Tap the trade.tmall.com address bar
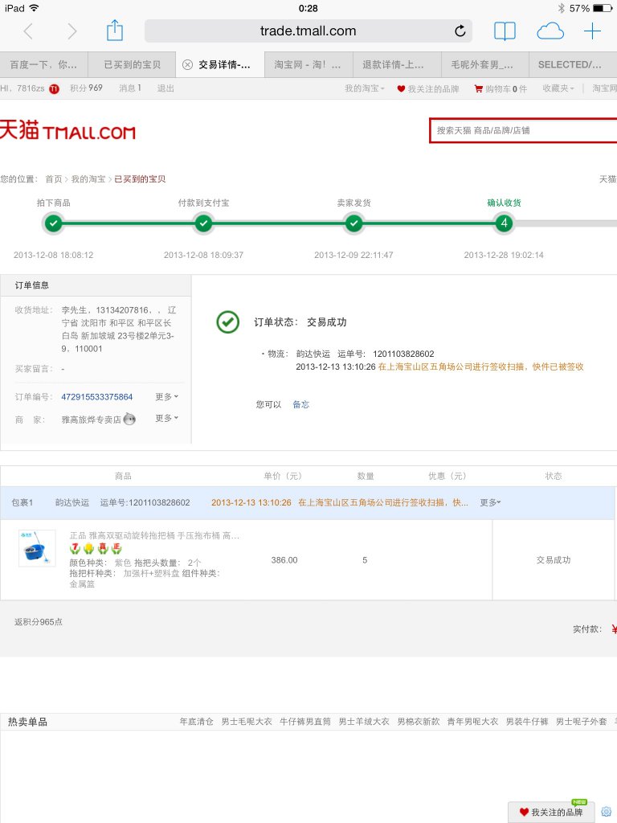The height and width of the screenshot is (823, 617). 308,31
